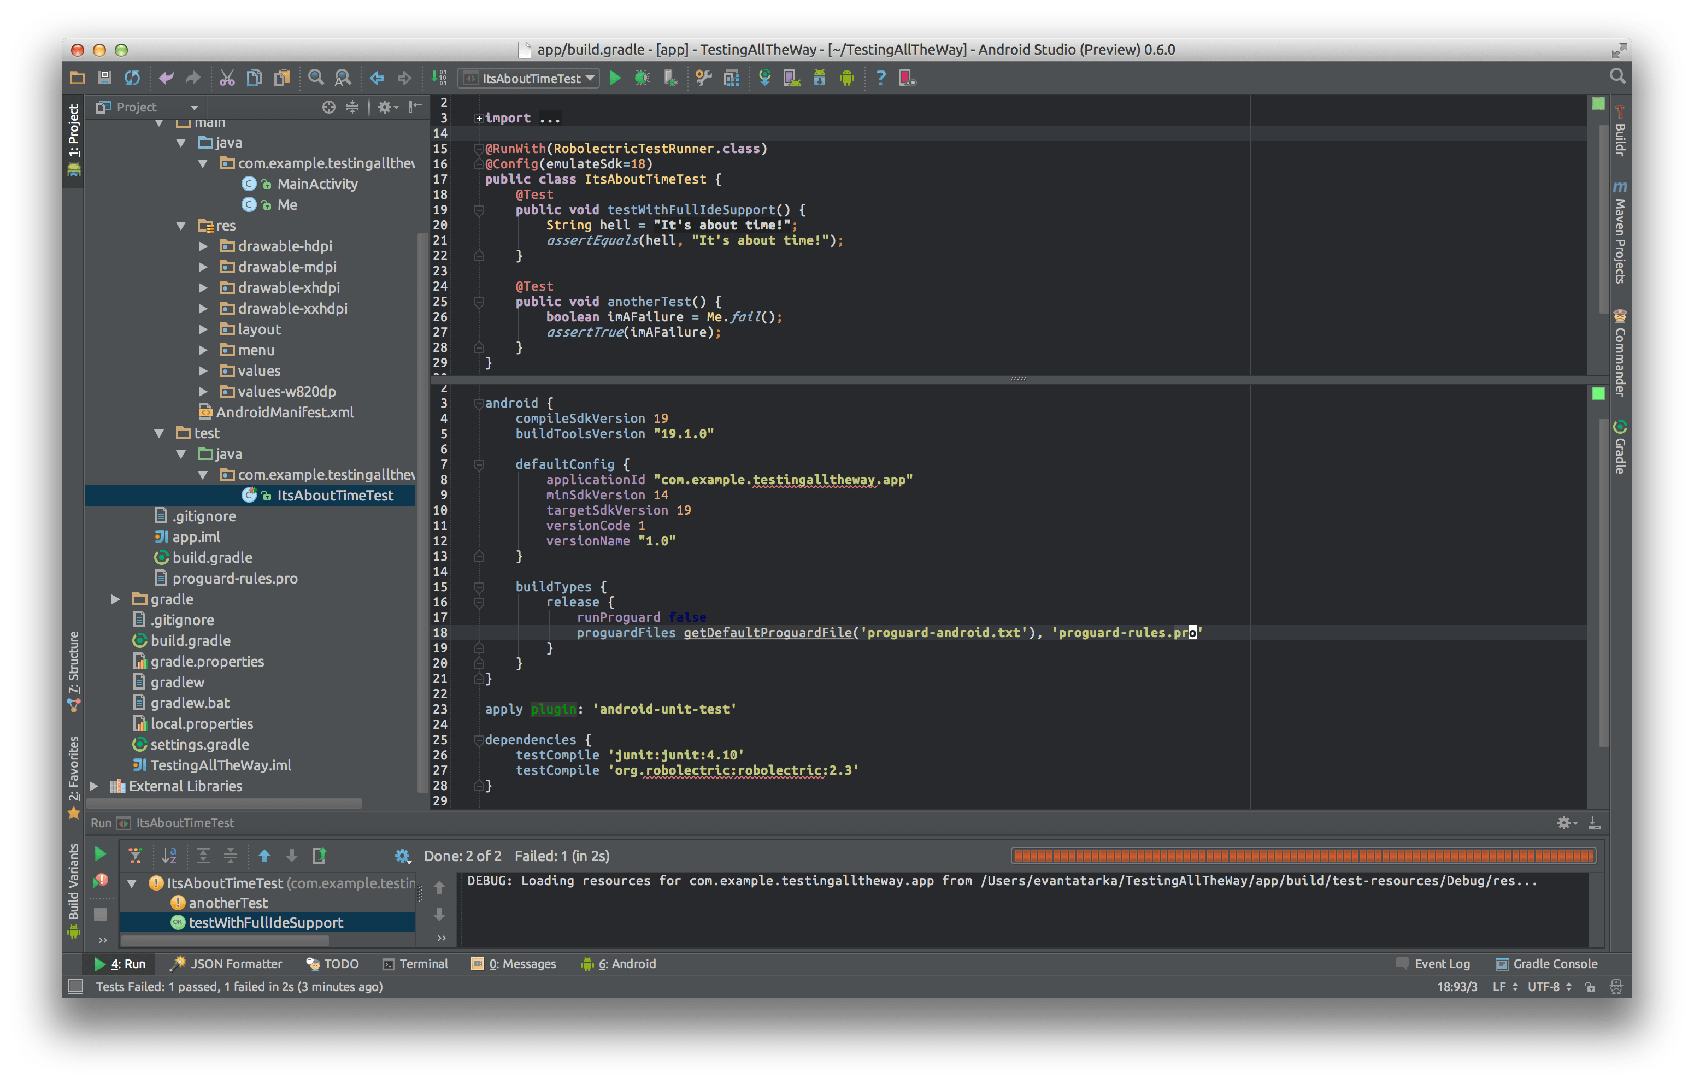
Task: Sort test results alphabetically
Action: (169, 856)
